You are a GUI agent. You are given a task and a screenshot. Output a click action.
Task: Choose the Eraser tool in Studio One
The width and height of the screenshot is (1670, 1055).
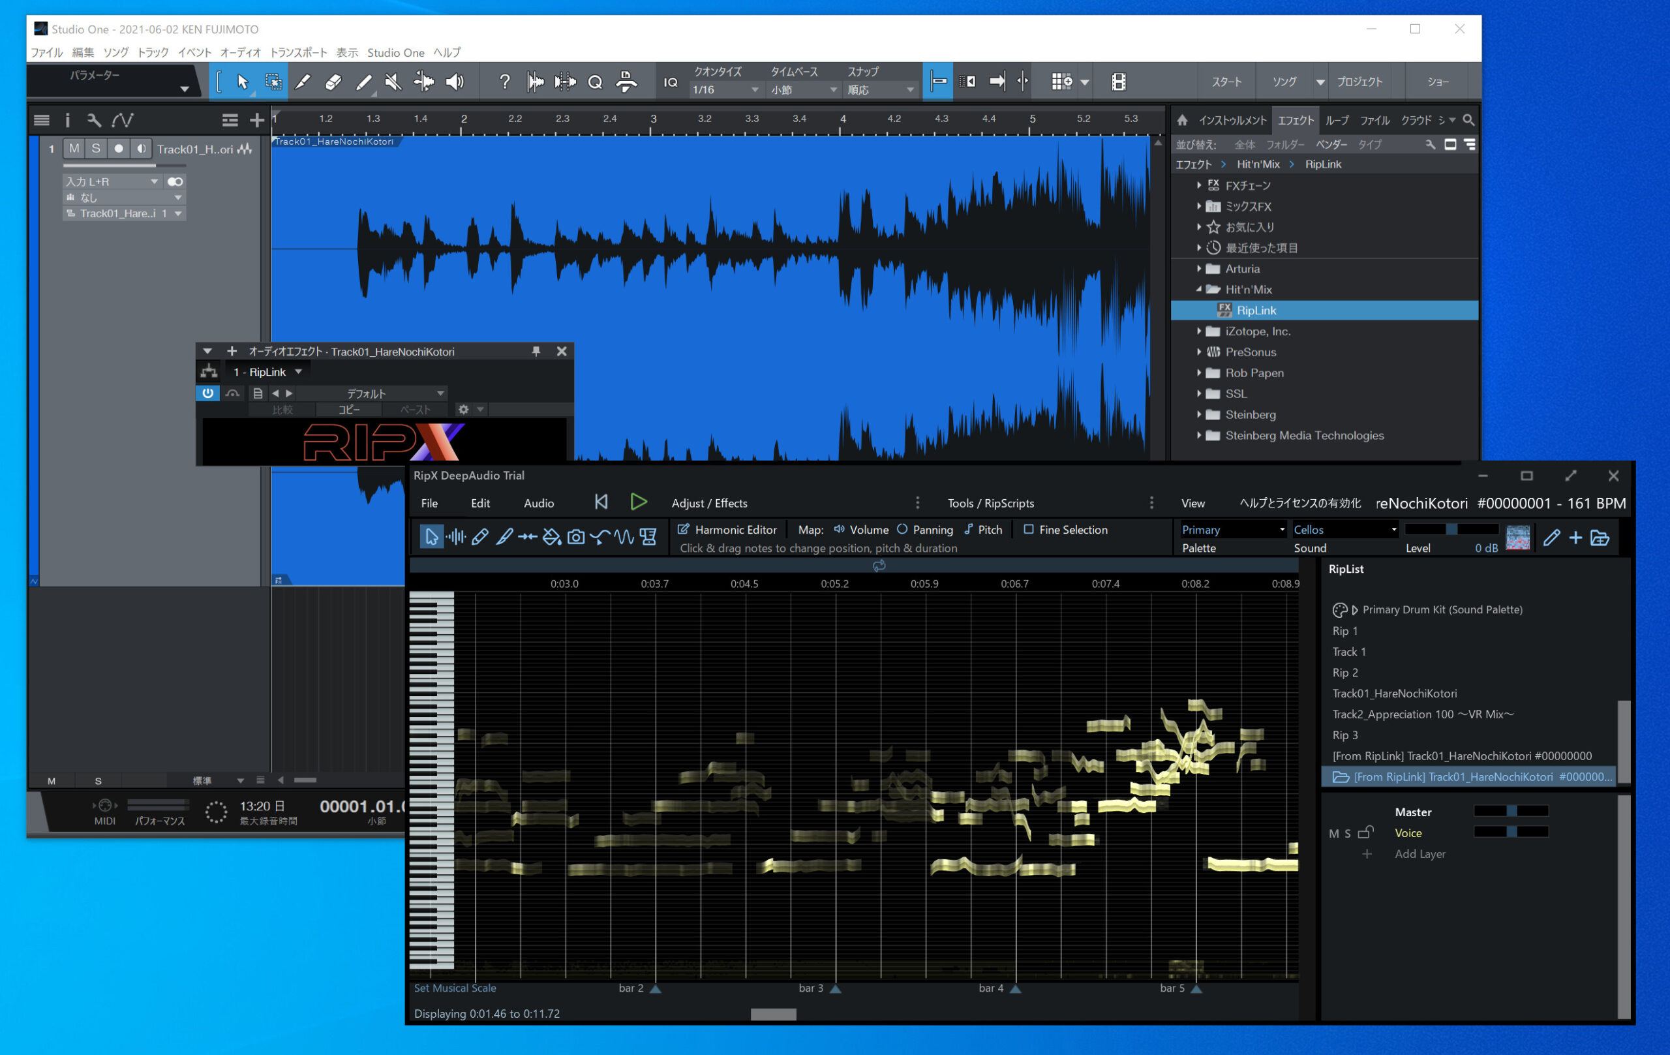tap(333, 82)
